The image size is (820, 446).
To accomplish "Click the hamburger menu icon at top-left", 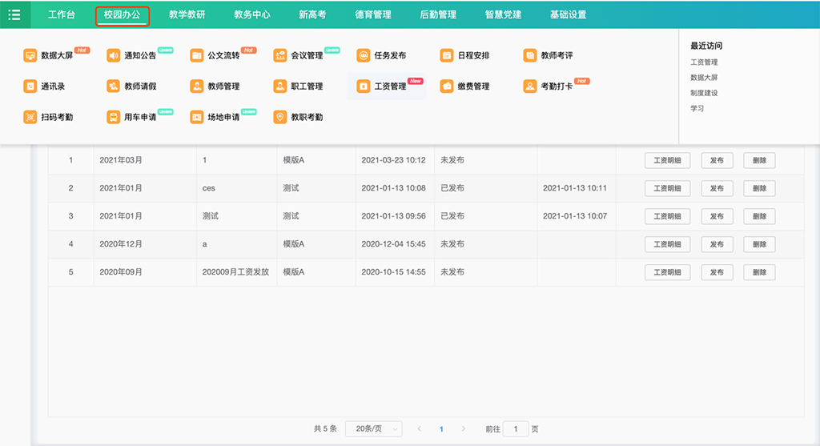I will pos(14,14).
